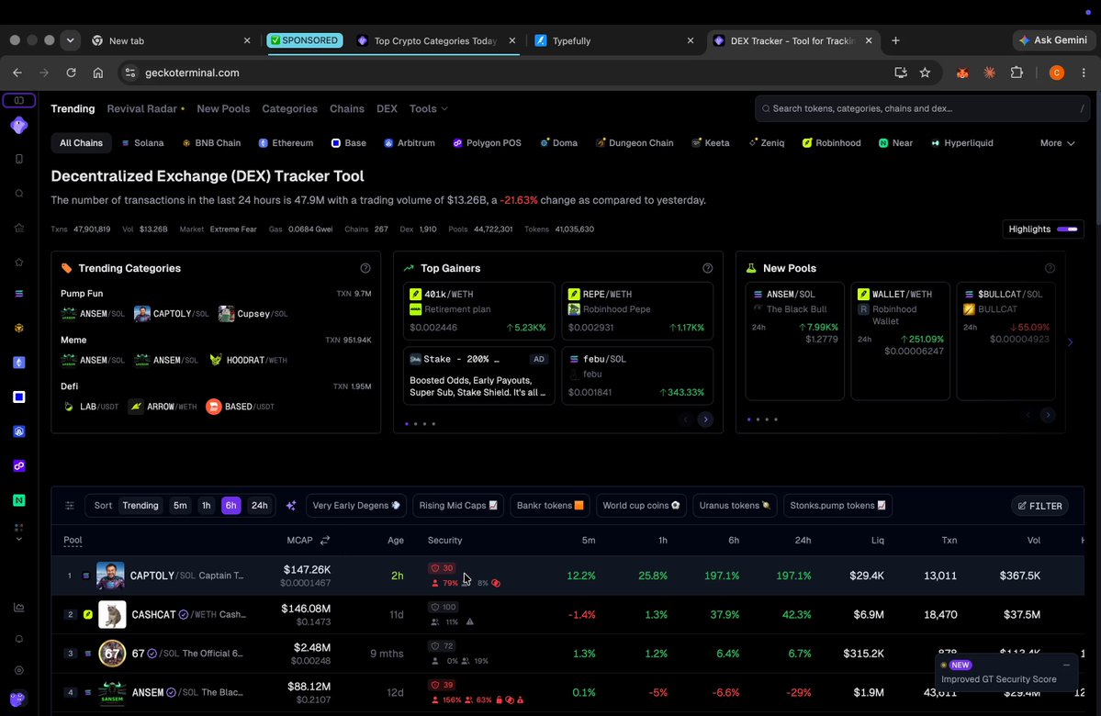Minimize the Improved GT Security Score notice
This screenshot has height=716, width=1101.
tap(1067, 665)
